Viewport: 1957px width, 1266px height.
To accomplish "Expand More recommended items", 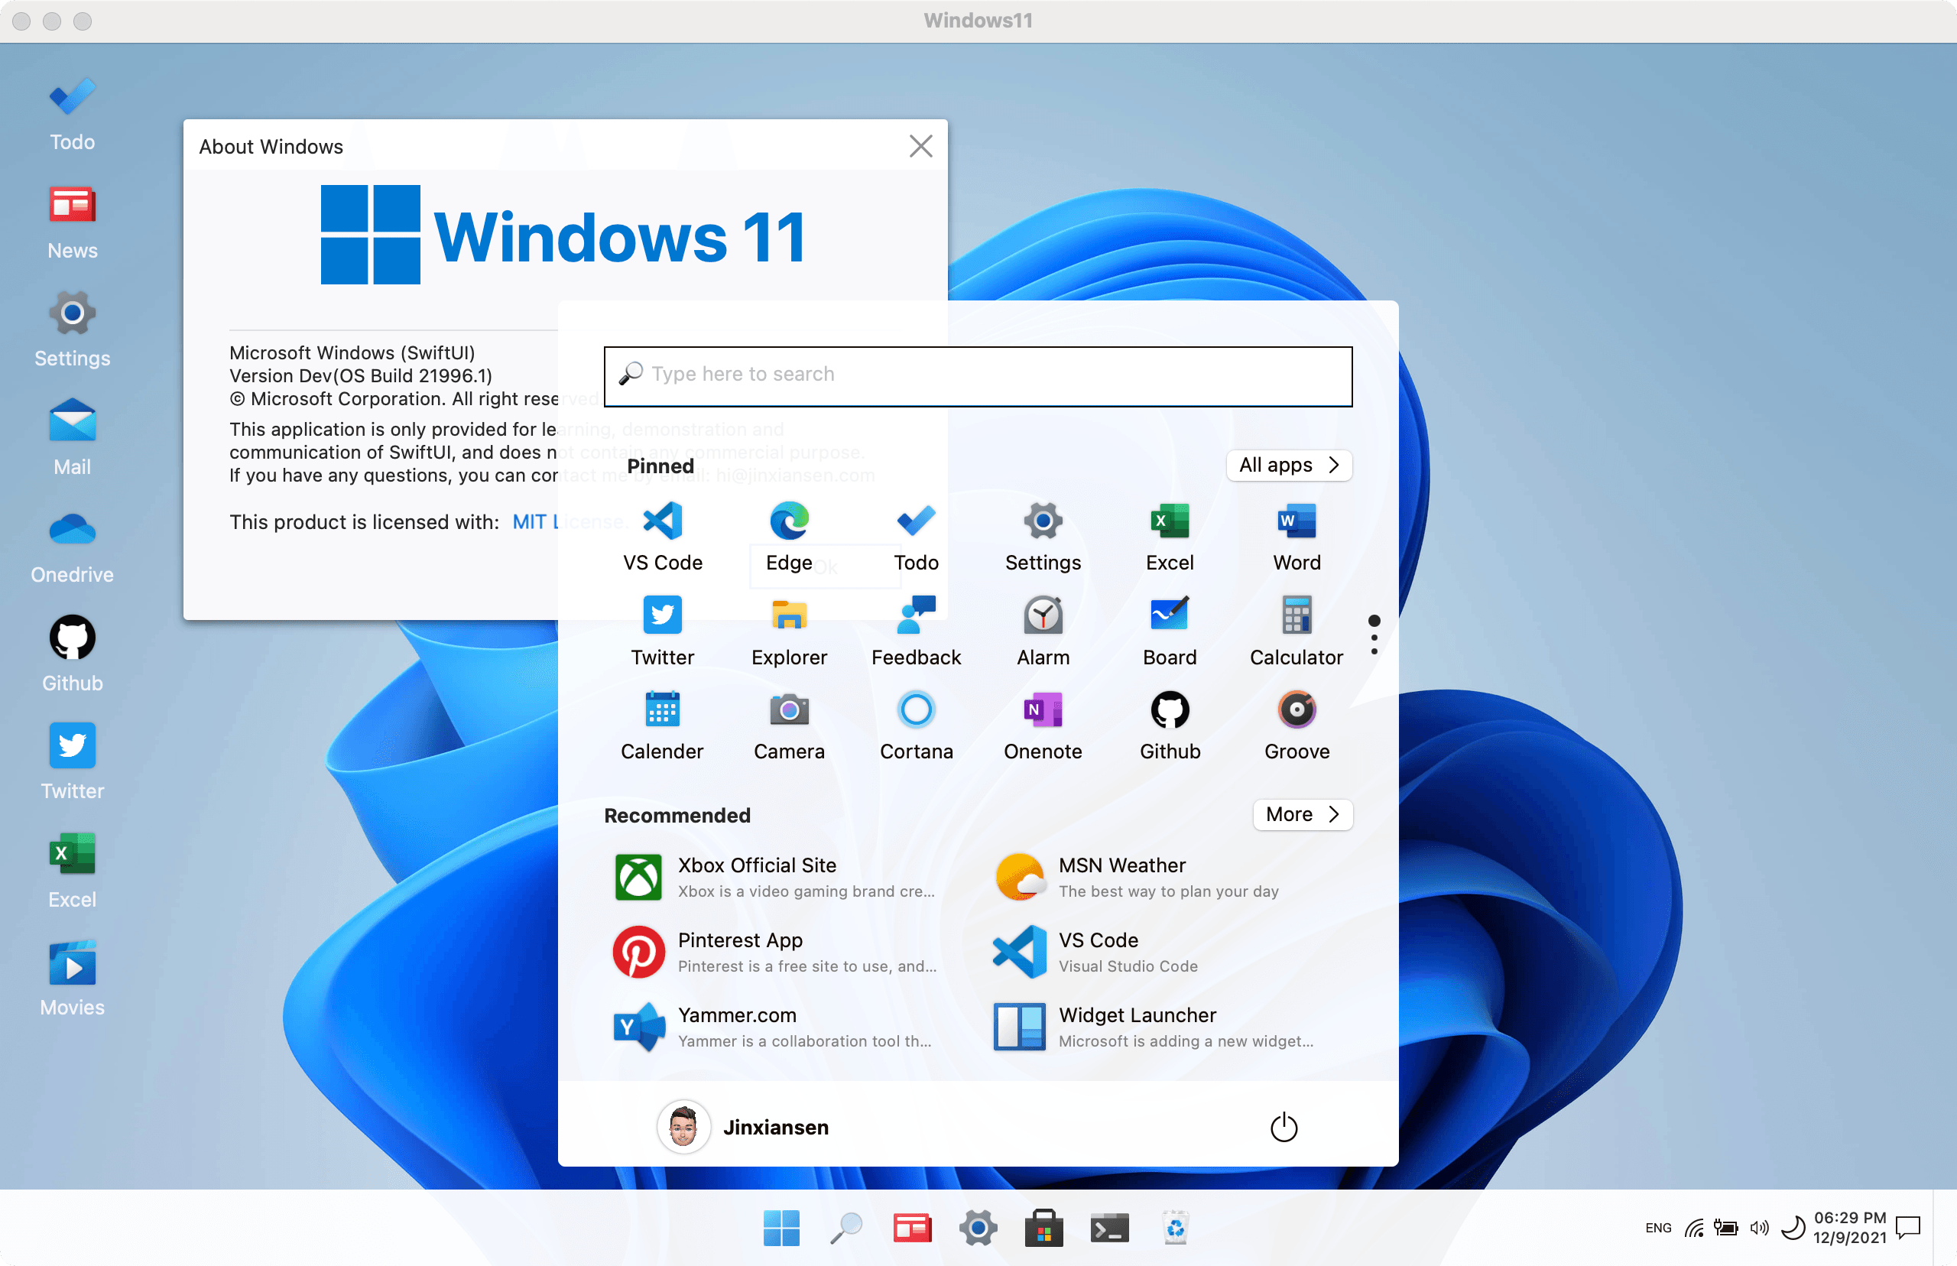I will click(1302, 815).
